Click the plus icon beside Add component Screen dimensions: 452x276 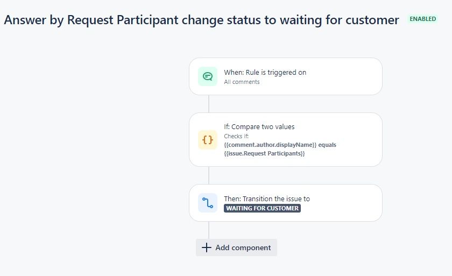click(x=207, y=247)
